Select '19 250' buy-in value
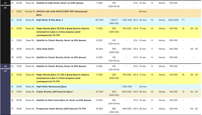Image resolution: width=202 pixels, height=115 pixels. click(x=99, y=109)
